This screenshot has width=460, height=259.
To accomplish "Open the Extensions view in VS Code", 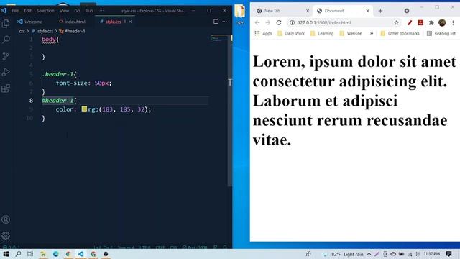I will (x=6, y=88).
